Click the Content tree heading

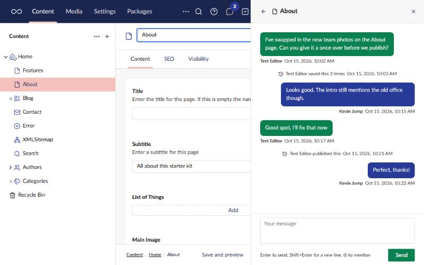click(19, 36)
